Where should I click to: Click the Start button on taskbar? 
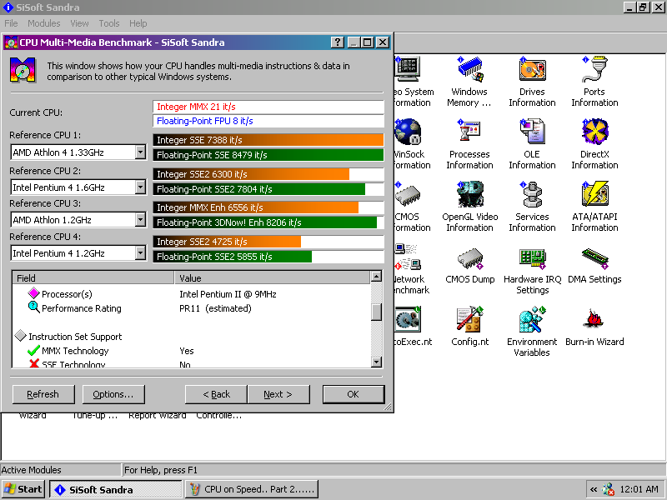(x=23, y=489)
